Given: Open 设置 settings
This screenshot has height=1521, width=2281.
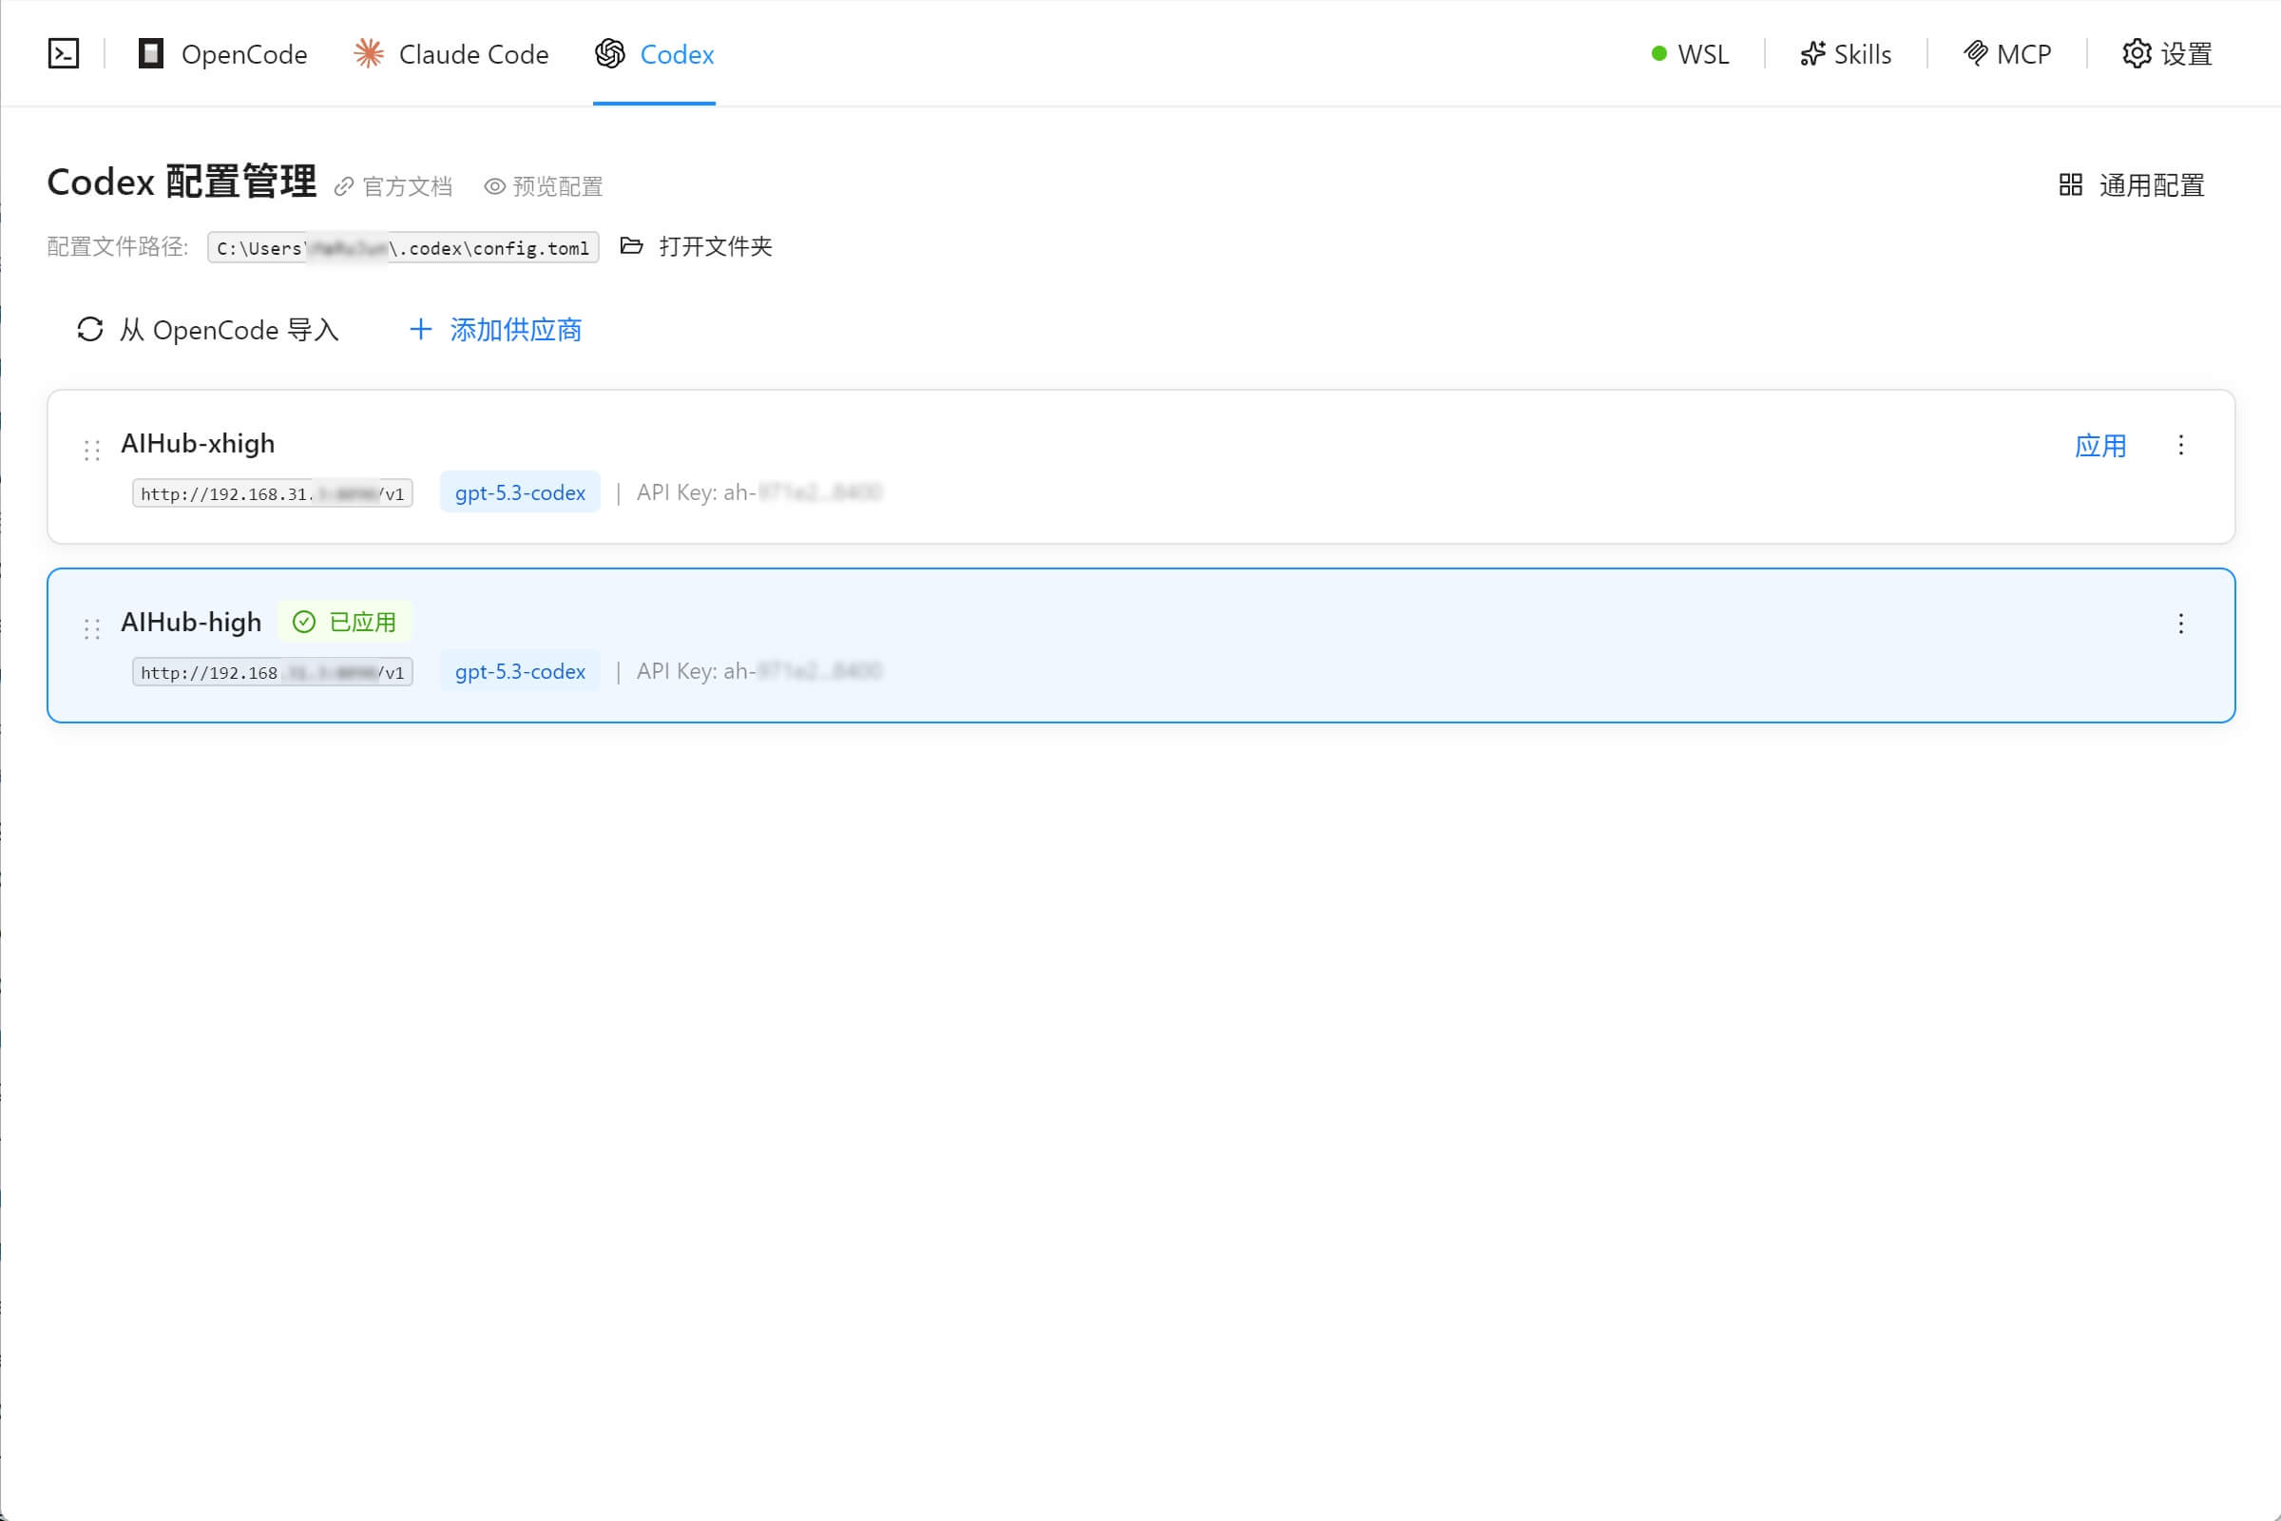Looking at the screenshot, I should [2168, 53].
